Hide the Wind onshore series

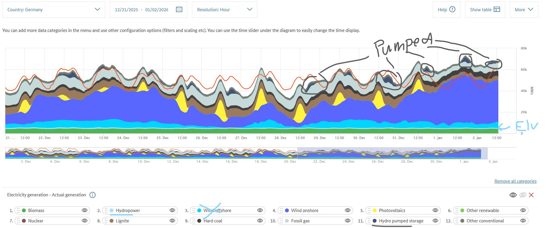[348, 210]
